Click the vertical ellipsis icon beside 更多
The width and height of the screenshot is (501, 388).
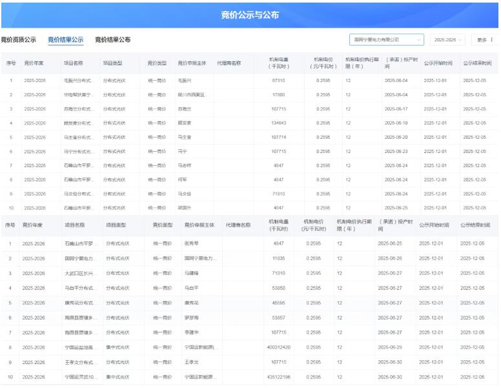tap(492, 40)
